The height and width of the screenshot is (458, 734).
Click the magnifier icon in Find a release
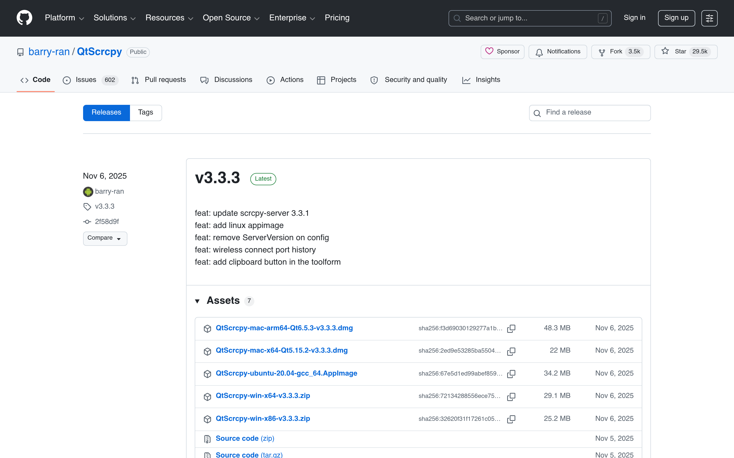[537, 113]
